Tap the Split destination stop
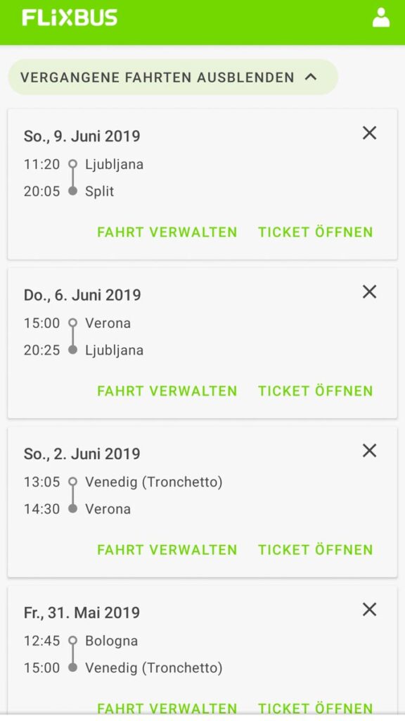The height and width of the screenshot is (721, 405). [x=100, y=192]
